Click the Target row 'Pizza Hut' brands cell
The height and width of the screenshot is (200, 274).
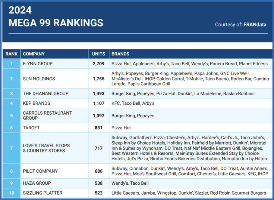pyautogui.click(x=191, y=128)
